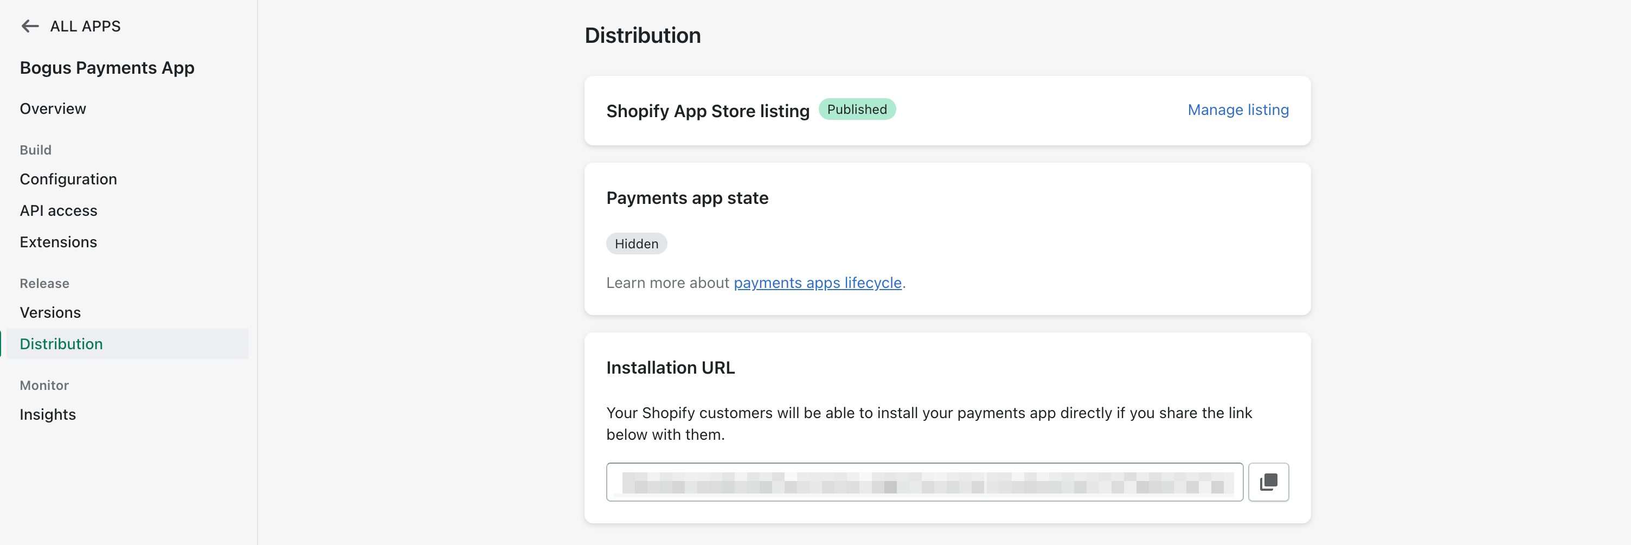The height and width of the screenshot is (545, 1631).
Task: Click the Installation URL heading
Action: point(670,367)
